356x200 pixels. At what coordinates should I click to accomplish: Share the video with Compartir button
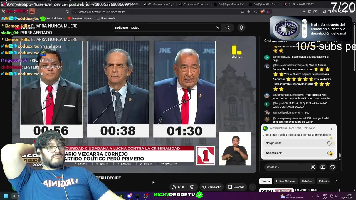click(211, 187)
